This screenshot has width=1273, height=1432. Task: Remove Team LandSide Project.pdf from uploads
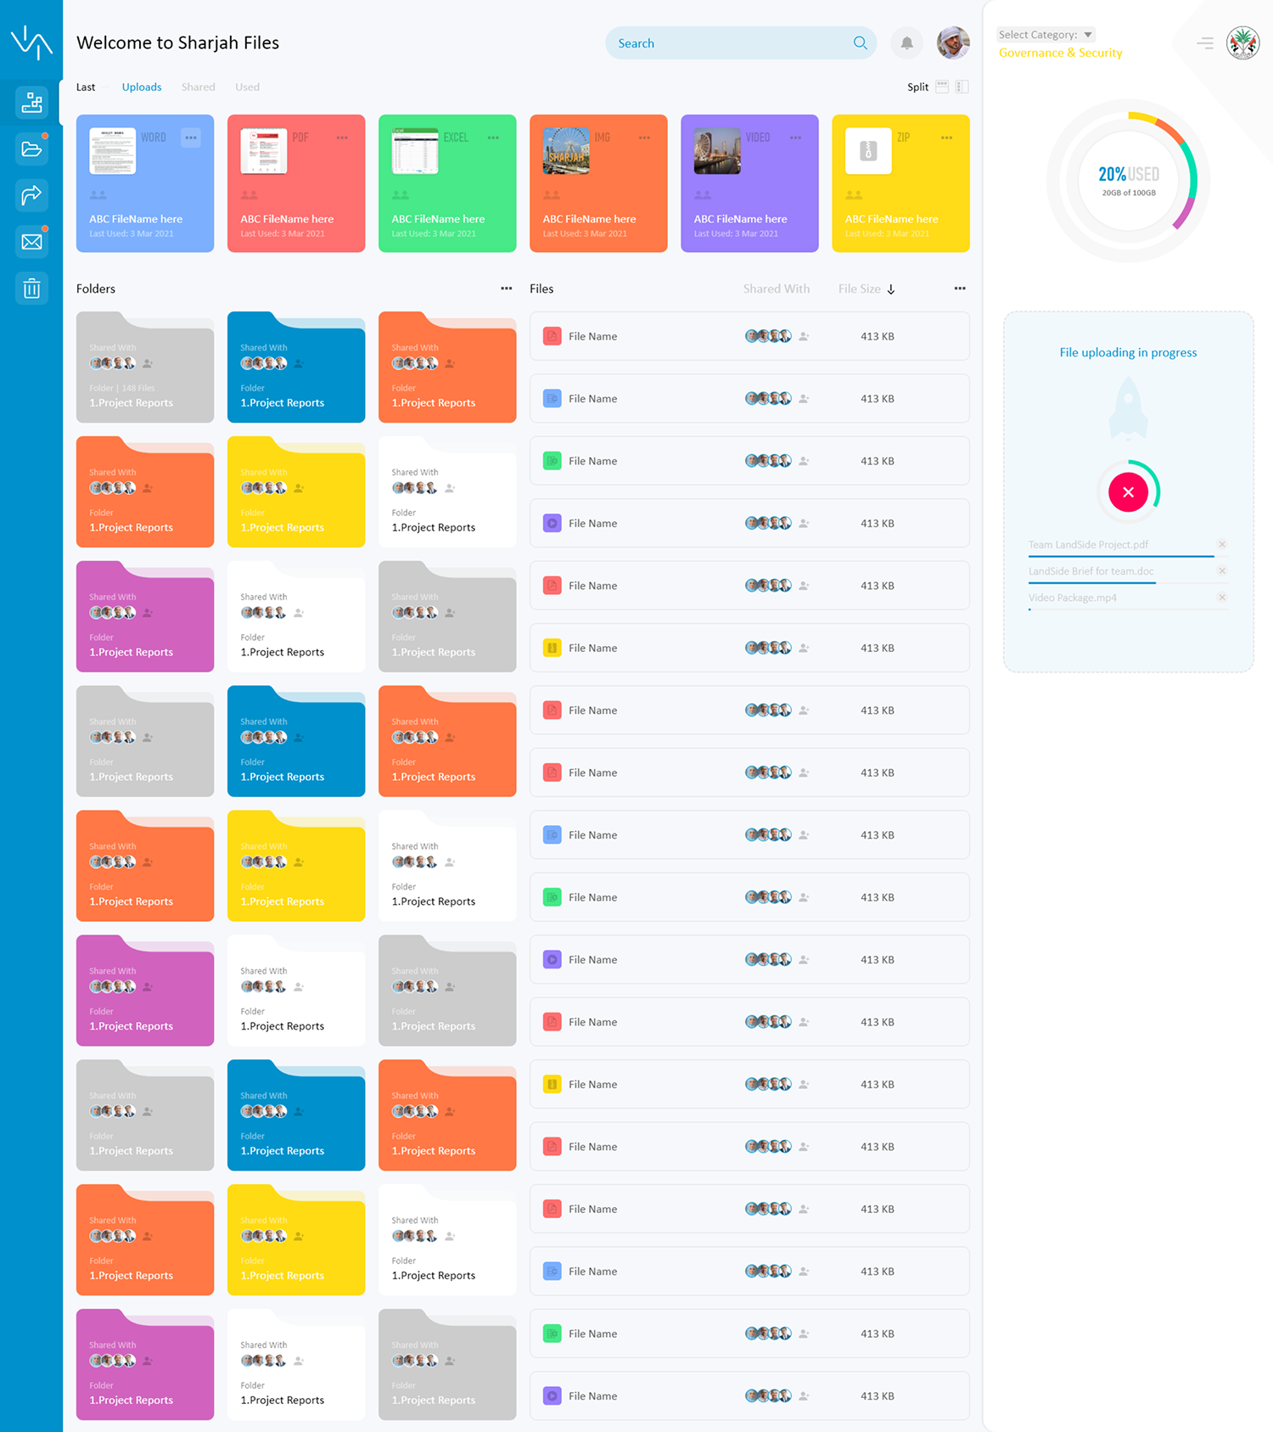(x=1222, y=544)
